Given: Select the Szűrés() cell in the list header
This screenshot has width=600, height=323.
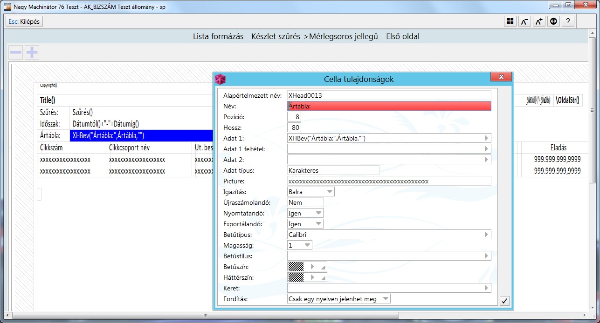Looking at the screenshot, I should click(83, 112).
